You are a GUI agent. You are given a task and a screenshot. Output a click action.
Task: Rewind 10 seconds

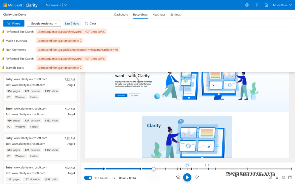pyautogui.click(x=178, y=177)
